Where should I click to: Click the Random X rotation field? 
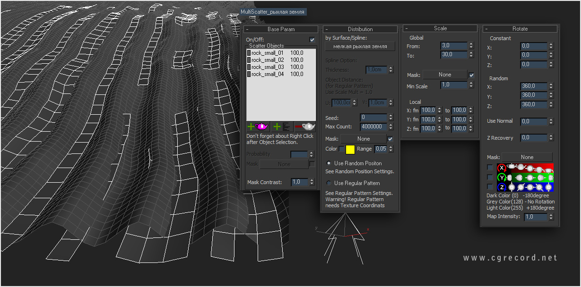pos(534,86)
